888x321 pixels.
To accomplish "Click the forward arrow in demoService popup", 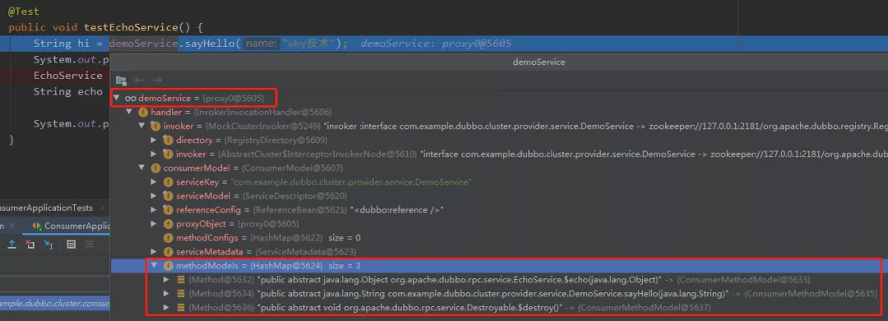I will coord(157,80).
